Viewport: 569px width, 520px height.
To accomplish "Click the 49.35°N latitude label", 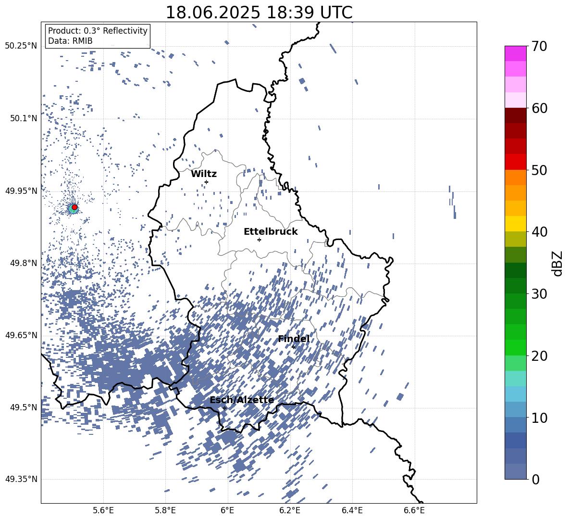I will [21, 479].
